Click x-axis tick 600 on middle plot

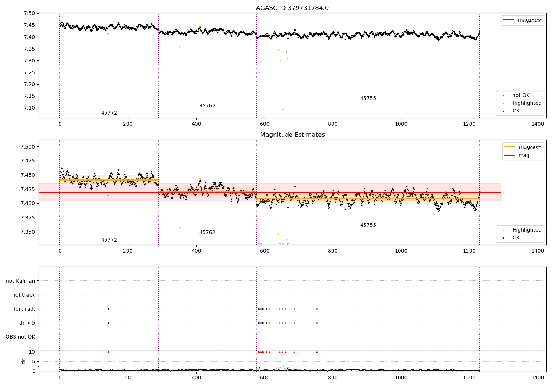(265, 251)
